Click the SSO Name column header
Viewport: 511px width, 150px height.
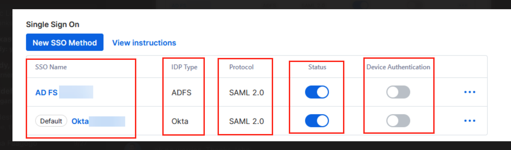(x=51, y=67)
